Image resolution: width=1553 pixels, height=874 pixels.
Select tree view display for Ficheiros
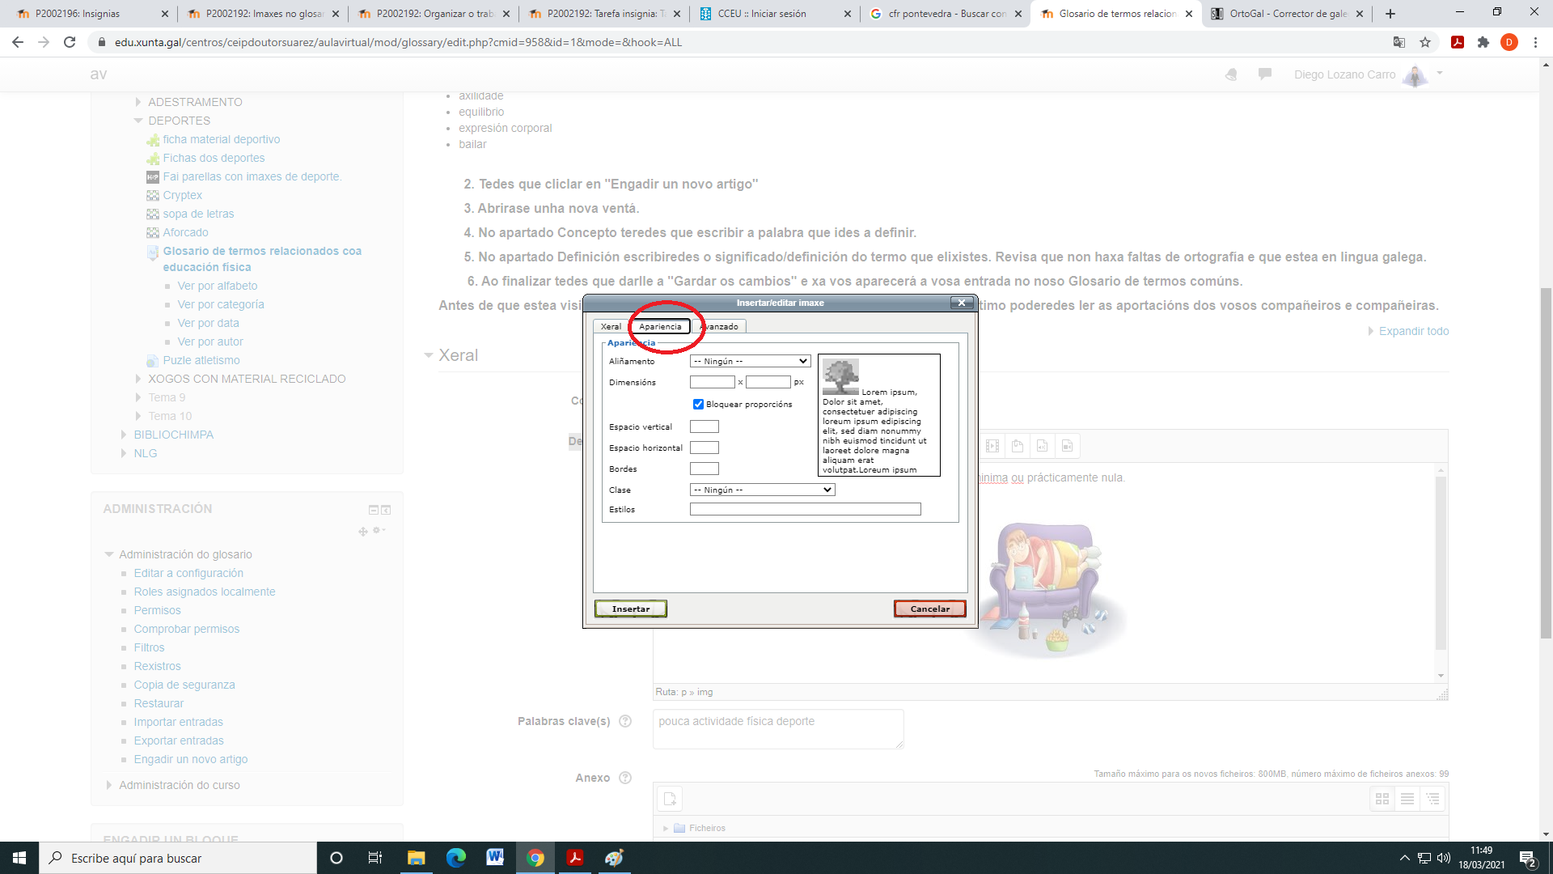click(1432, 799)
